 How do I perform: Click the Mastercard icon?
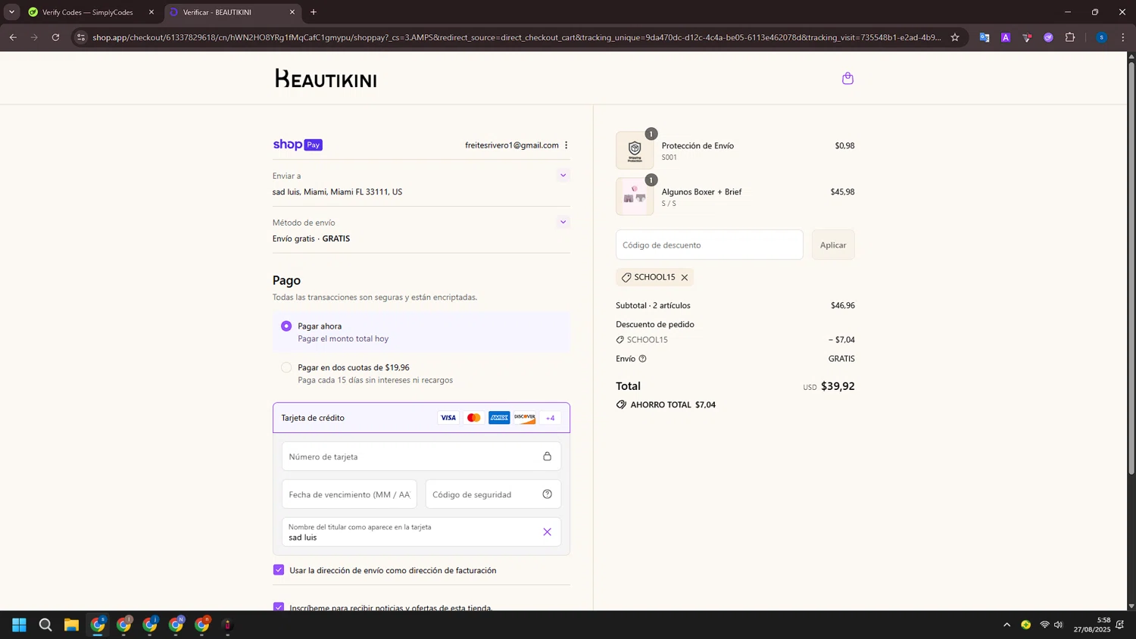click(474, 418)
